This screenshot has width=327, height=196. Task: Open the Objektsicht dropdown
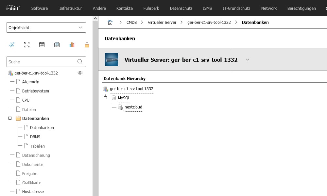[46, 27]
